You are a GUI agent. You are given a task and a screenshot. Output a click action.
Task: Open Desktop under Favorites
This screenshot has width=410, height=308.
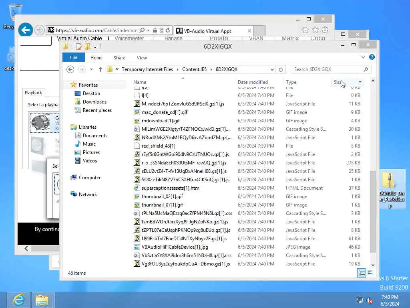coord(91,93)
